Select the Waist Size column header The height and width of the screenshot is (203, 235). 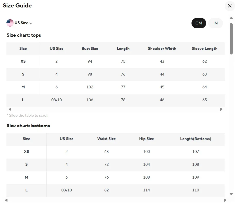click(x=106, y=139)
